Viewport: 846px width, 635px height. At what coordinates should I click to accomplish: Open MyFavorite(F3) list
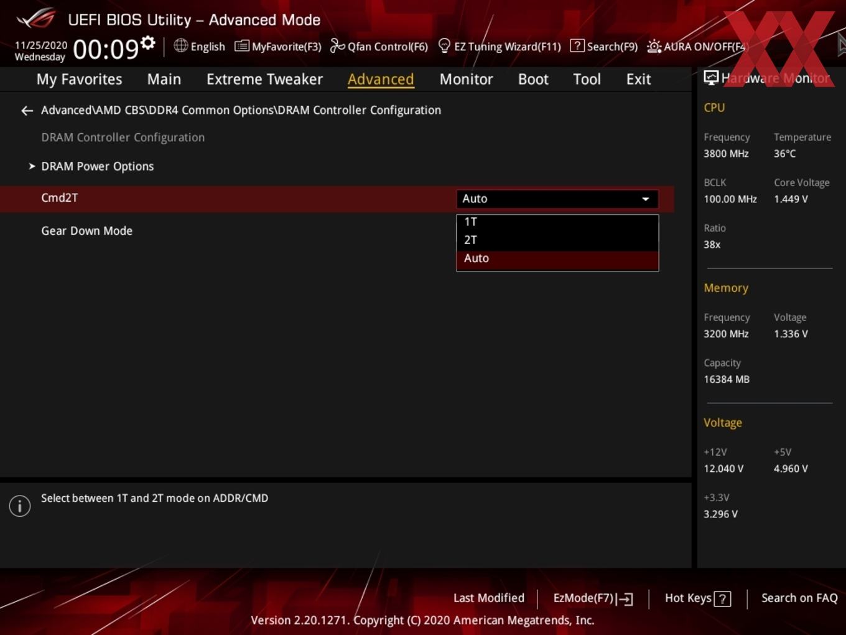(x=277, y=46)
